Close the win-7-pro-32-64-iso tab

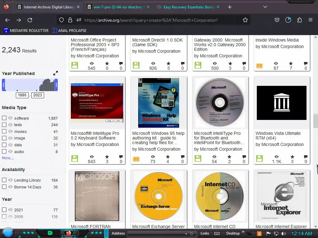point(148,7)
